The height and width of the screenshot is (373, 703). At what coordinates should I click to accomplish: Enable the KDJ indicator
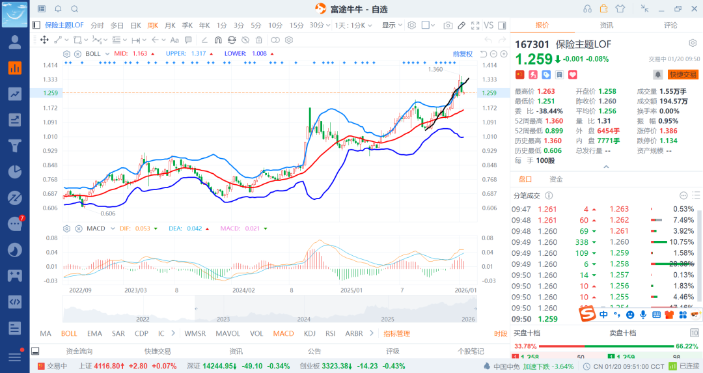pos(309,333)
